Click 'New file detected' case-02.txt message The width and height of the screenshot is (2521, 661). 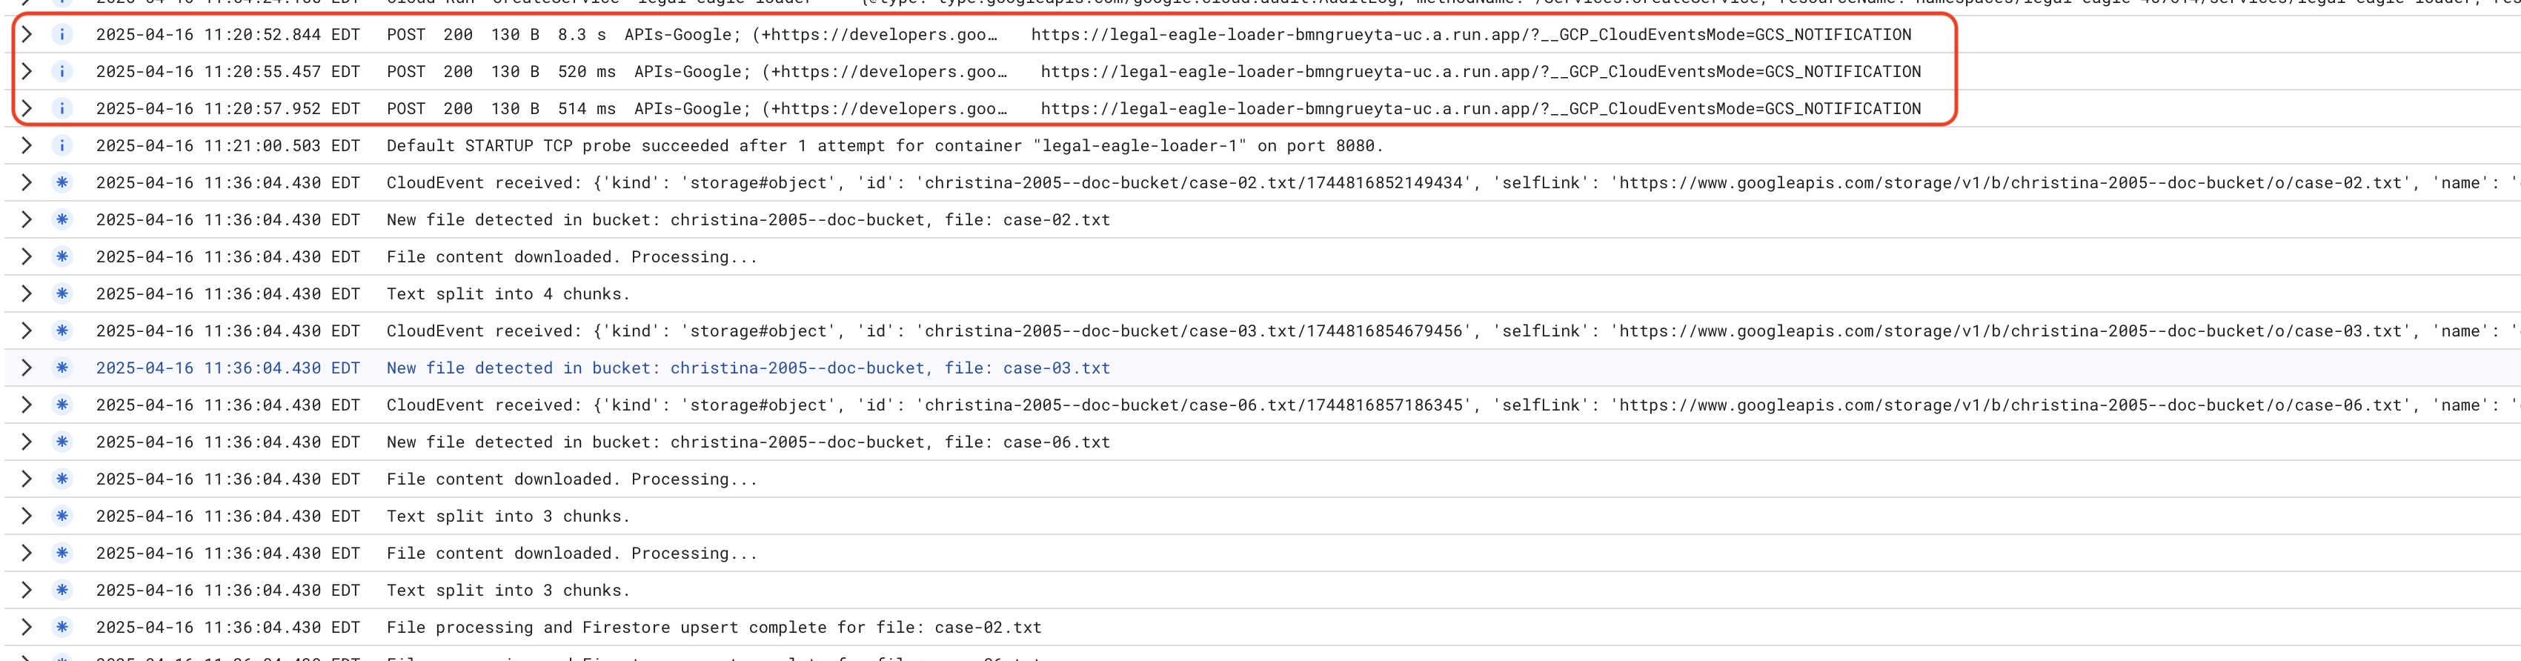tap(748, 220)
